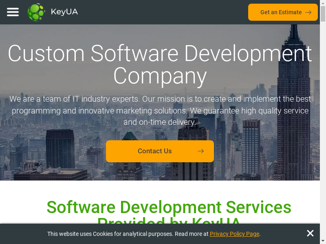Click the partially hidden Provided by KeyUA line
326x244 pixels.
click(x=169, y=221)
